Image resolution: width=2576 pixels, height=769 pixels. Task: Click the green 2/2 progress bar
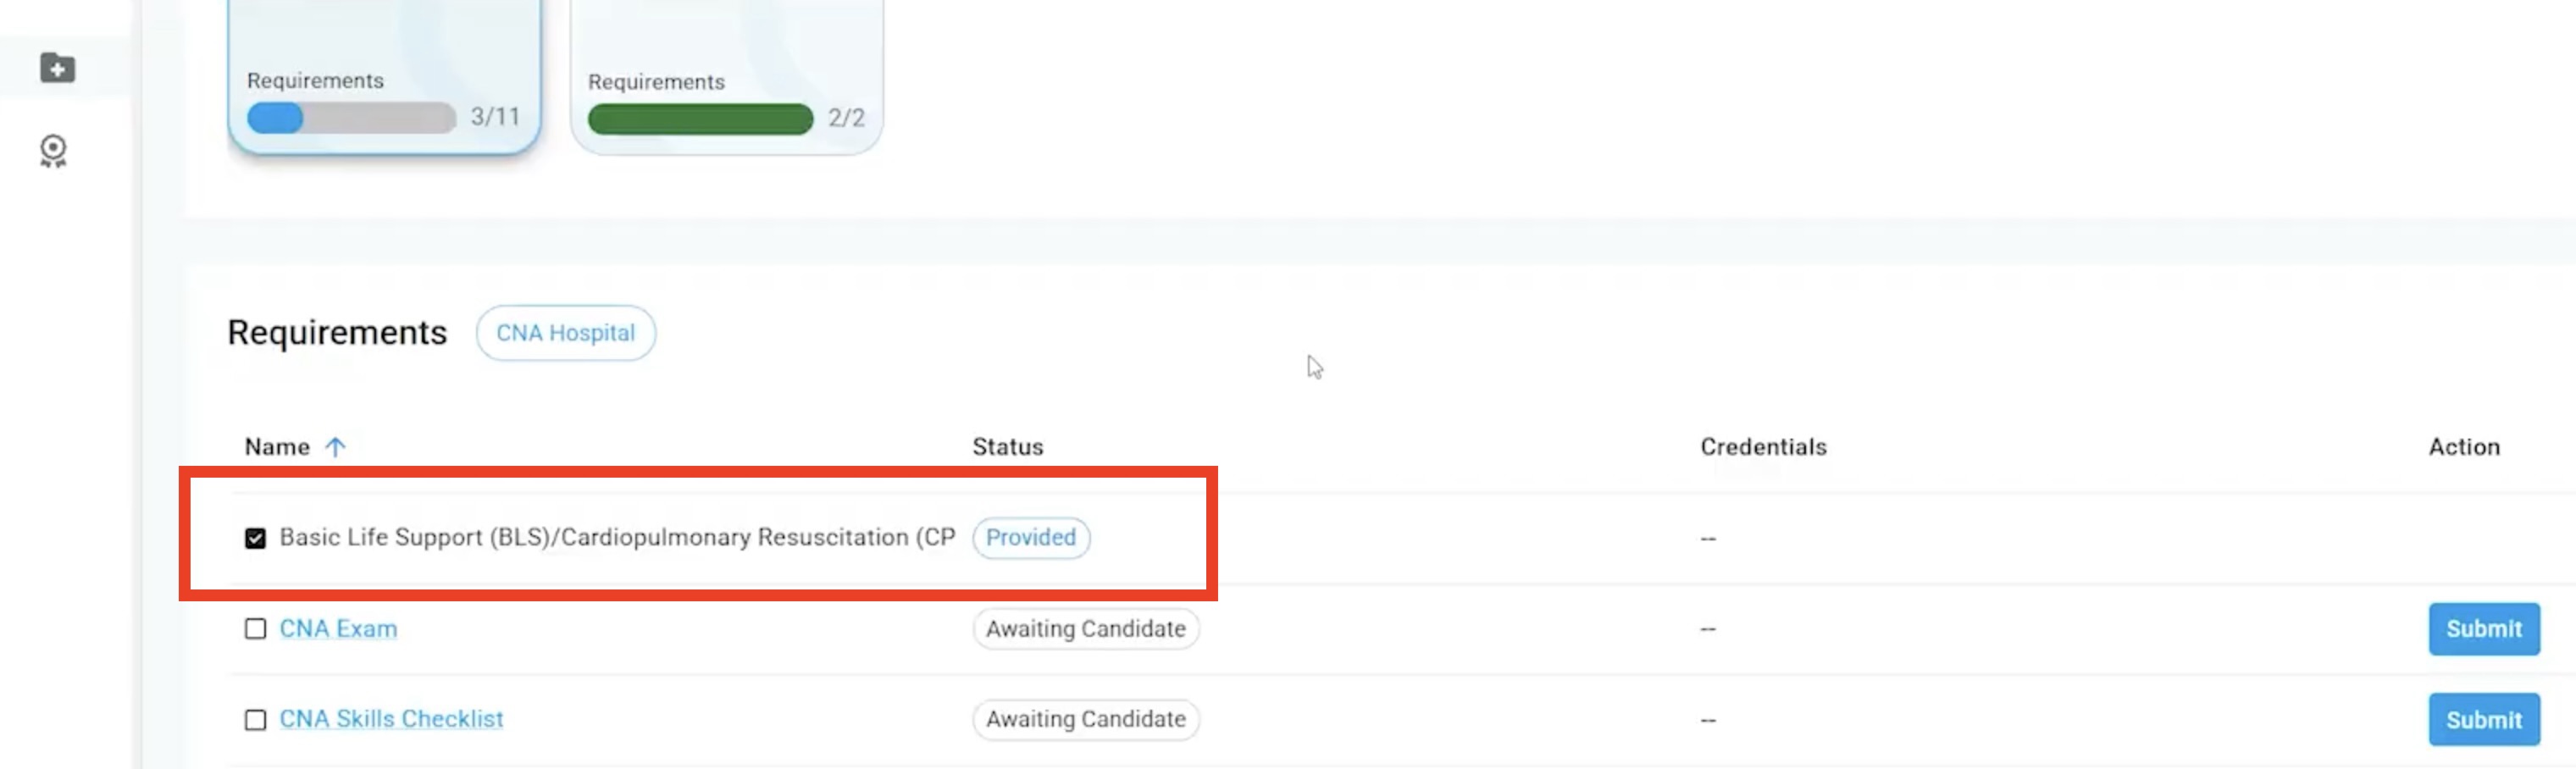pos(700,119)
